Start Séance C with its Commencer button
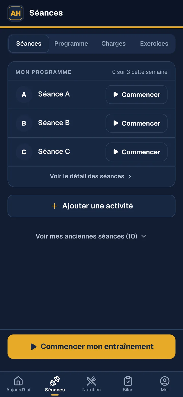 click(x=136, y=152)
